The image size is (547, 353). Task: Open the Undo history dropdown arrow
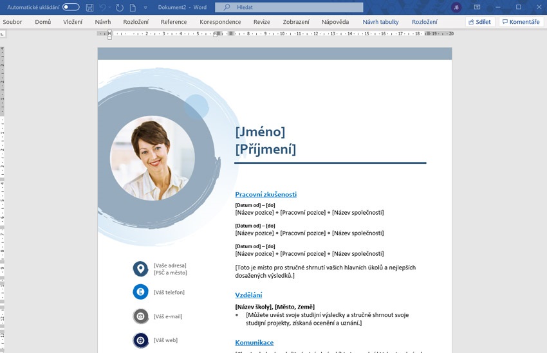click(109, 7)
